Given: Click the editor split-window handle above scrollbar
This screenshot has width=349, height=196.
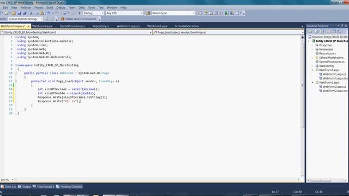Looking at the screenshot, I should 302,38.
